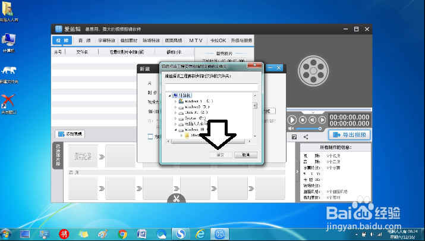The width and height of the screenshot is (425, 241).
Task: Open the 计算机 desktop icon
Action: tap(9, 43)
